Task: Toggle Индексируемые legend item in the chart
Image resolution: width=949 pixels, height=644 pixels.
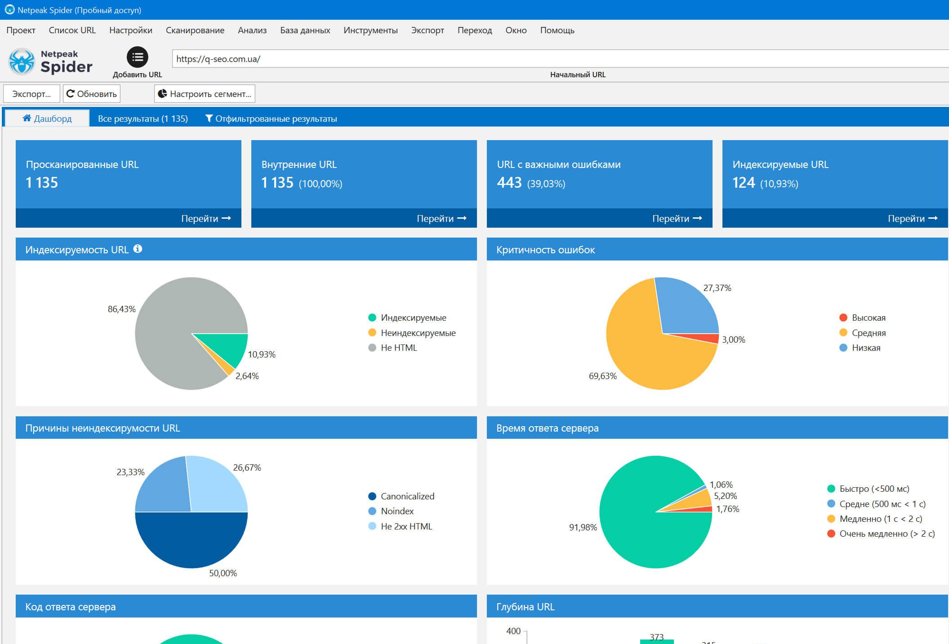Action: pos(407,318)
